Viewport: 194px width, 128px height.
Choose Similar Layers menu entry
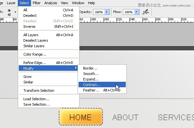(48, 46)
